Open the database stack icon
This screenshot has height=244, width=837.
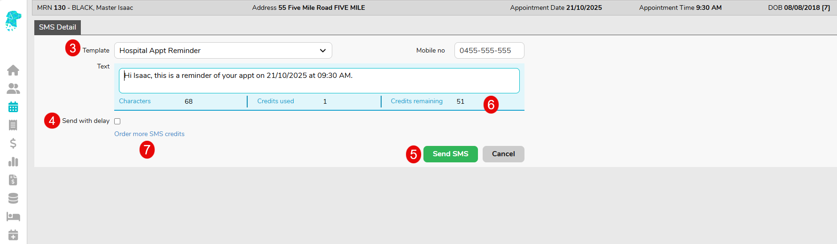[x=13, y=198]
